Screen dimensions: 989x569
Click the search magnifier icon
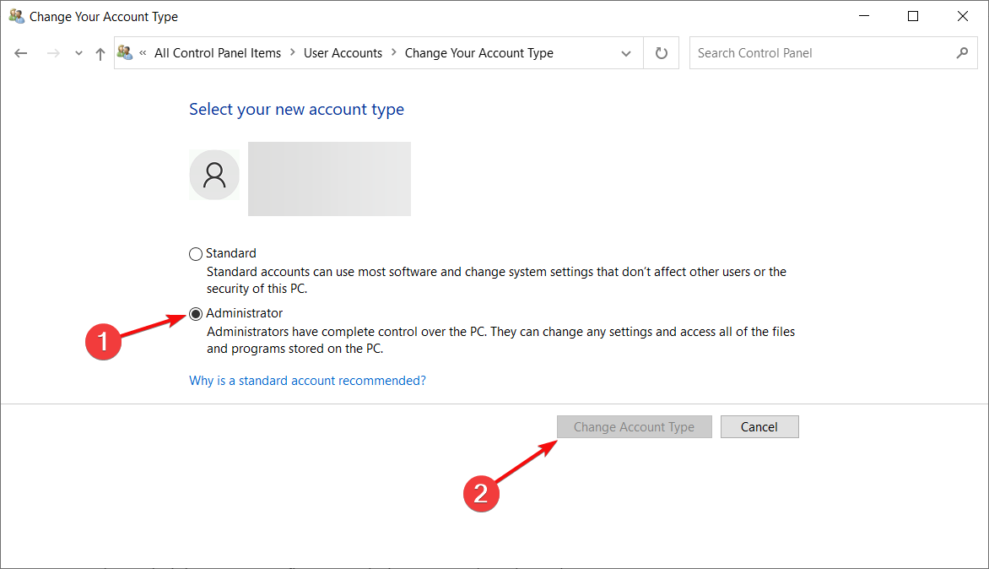[x=962, y=53]
